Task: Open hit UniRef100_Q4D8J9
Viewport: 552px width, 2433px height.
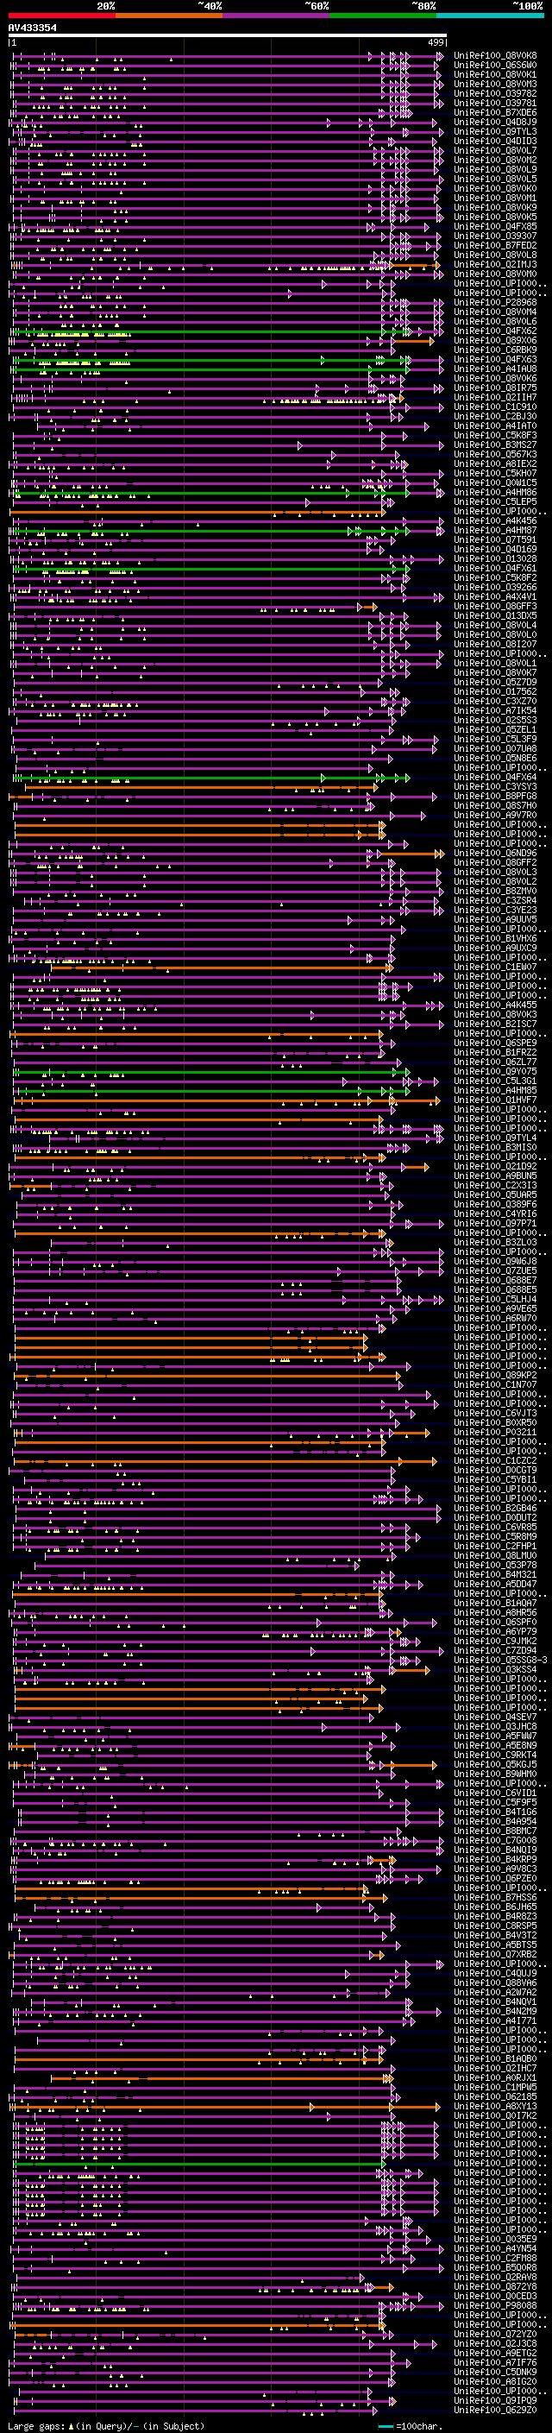Action: point(495,122)
